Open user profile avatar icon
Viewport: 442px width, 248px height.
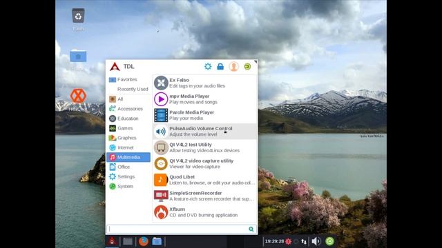point(233,66)
